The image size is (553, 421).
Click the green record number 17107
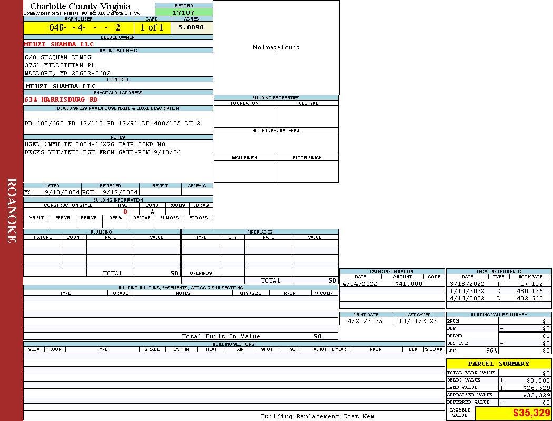(x=184, y=12)
